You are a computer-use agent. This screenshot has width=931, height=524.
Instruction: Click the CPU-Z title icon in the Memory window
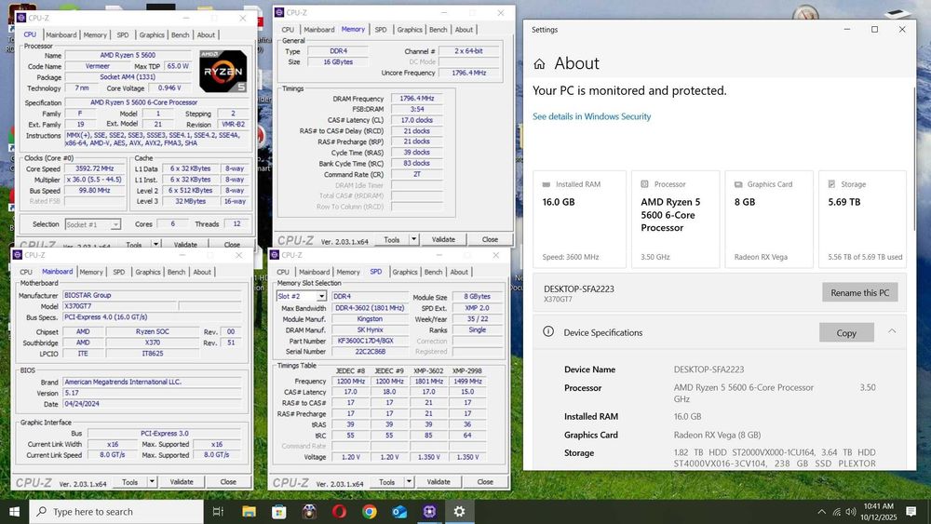[x=279, y=12]
